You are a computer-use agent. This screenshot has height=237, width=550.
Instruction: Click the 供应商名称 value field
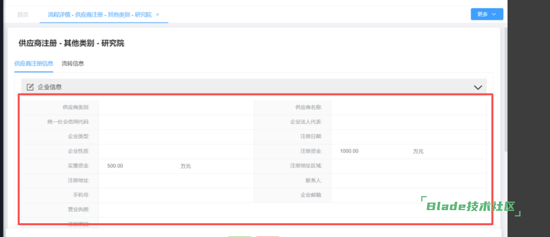[408, 108]
